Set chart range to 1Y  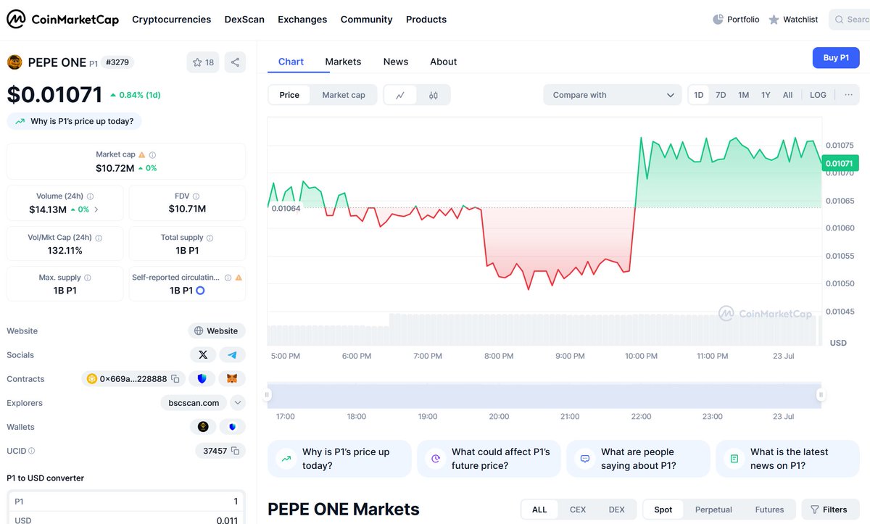[766, 95]
